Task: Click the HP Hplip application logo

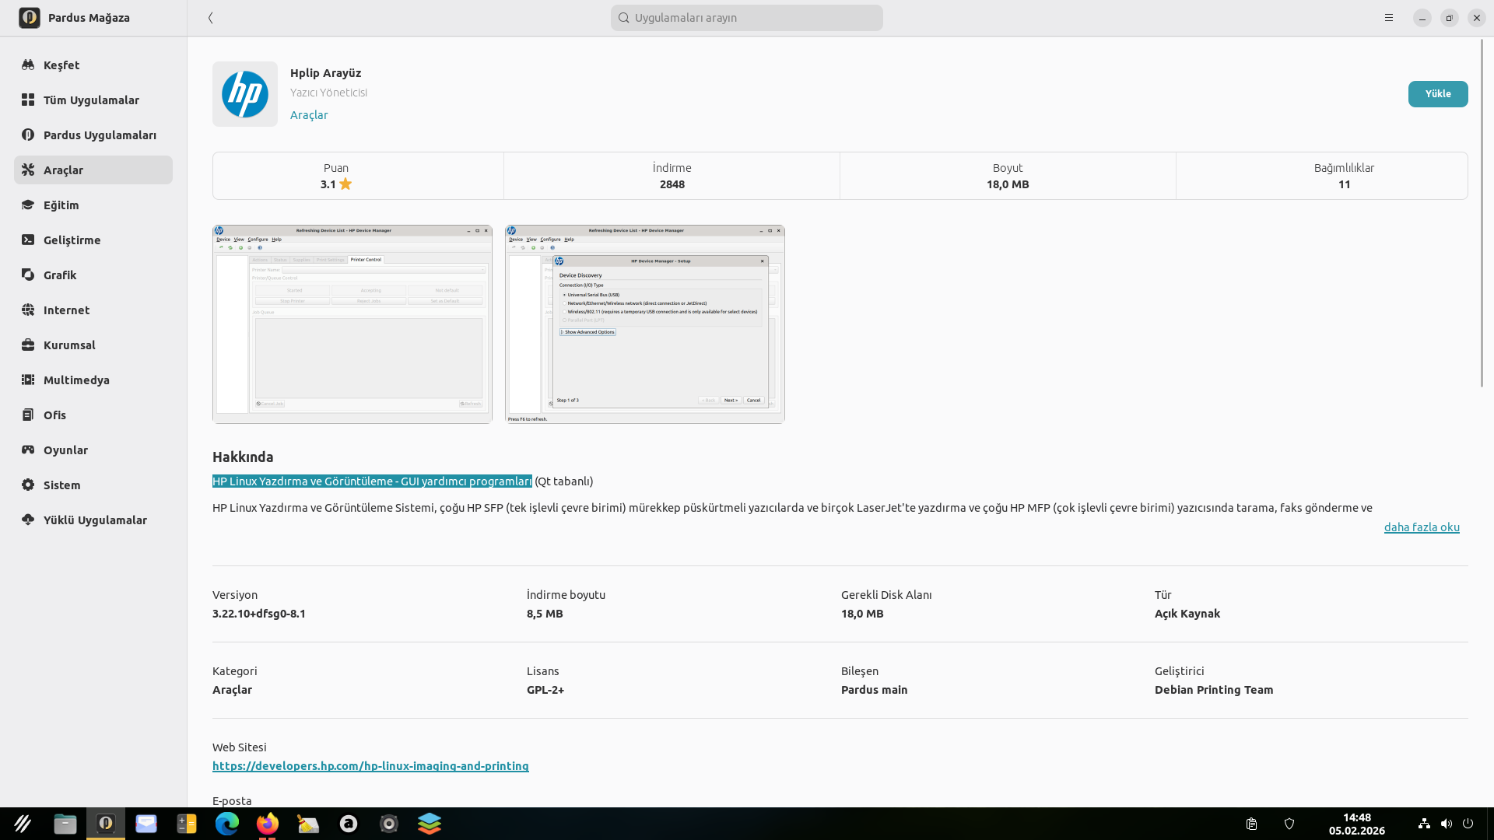Action: (x=245, y=94)
